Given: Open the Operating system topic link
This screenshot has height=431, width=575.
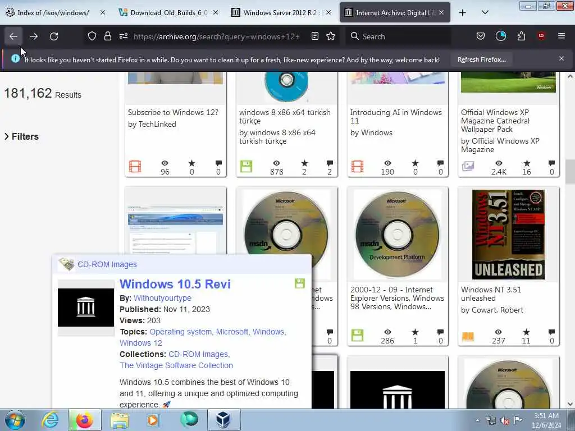Looking at the screenshot, I should click(181, 332).
